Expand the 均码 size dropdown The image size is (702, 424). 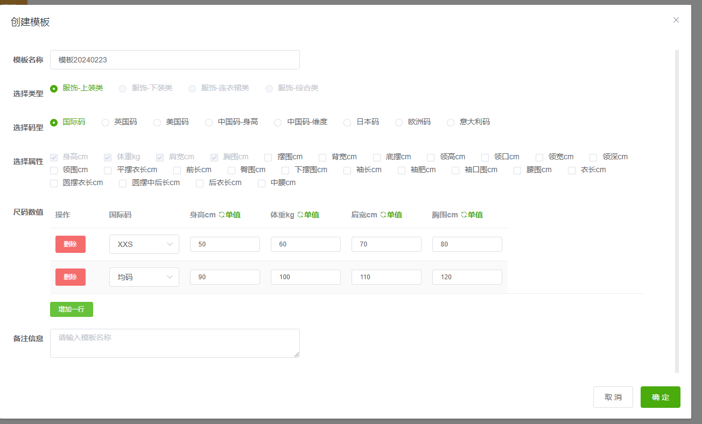[144, 277]
